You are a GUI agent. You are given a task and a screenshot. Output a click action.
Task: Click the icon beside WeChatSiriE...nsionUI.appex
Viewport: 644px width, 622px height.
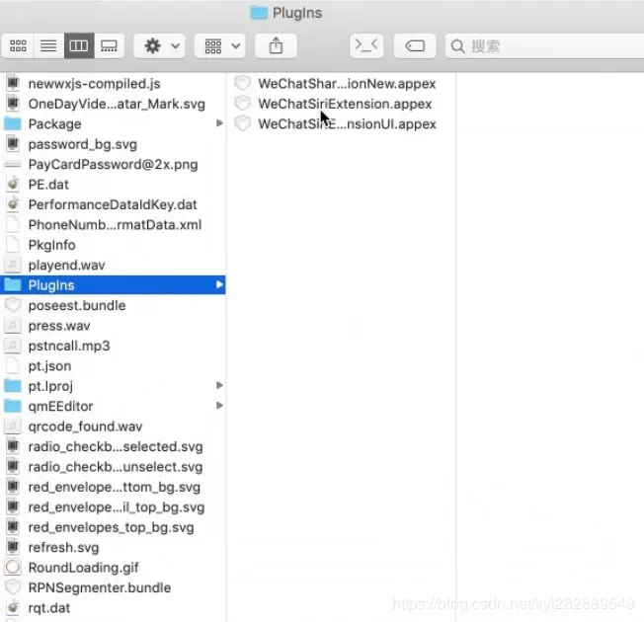coord(242,123)
